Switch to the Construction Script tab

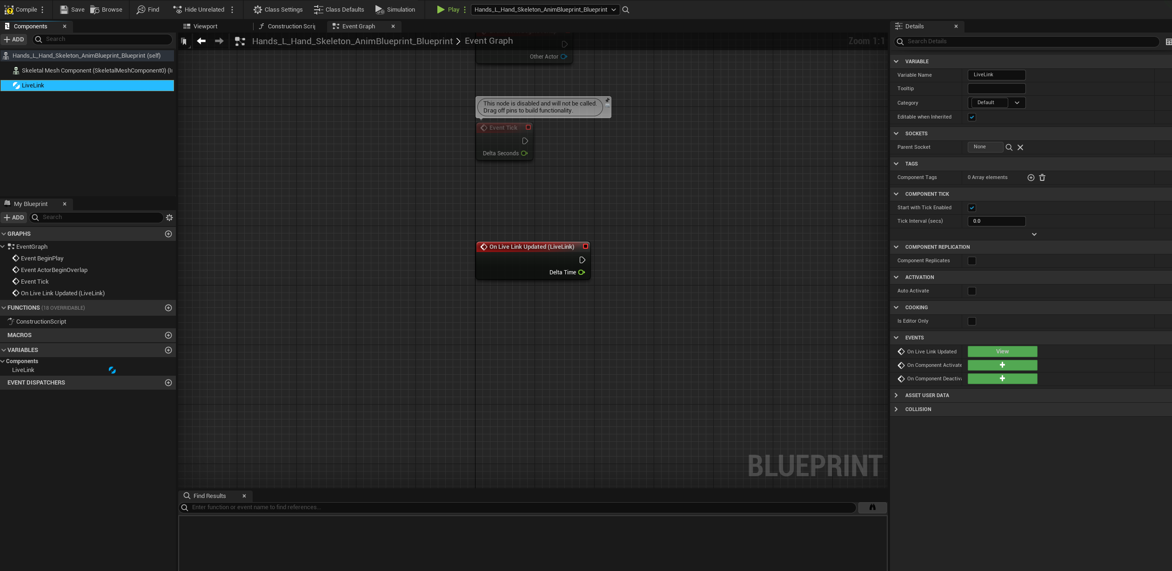click(x=287, y=26)
